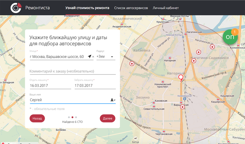Select the first step dot indicator
245x144 pixels.
[x=69, y=117]
